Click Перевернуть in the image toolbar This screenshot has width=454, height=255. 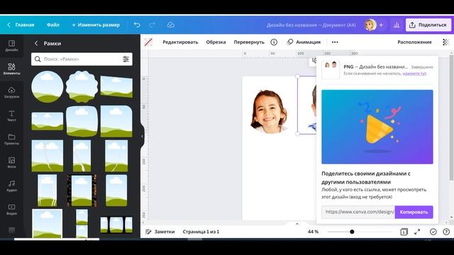coord(249,42)
